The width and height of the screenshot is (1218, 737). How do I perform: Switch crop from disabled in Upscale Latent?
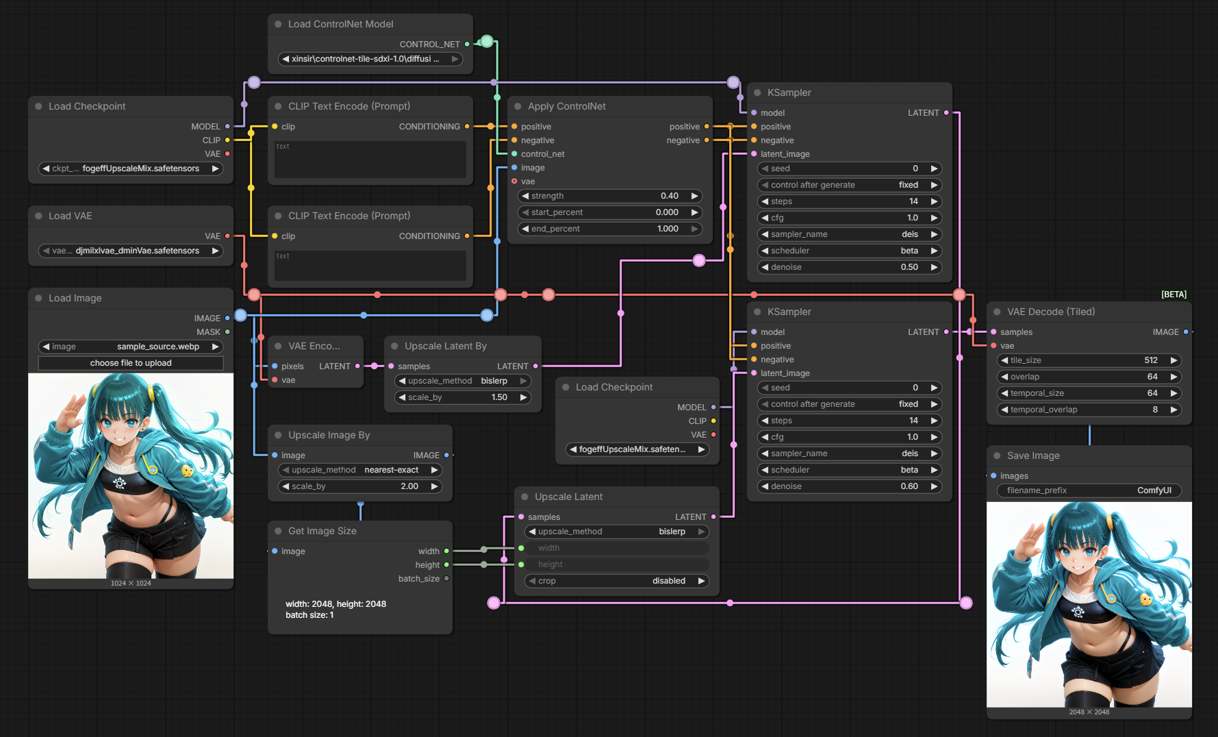[x=616, y=580]
